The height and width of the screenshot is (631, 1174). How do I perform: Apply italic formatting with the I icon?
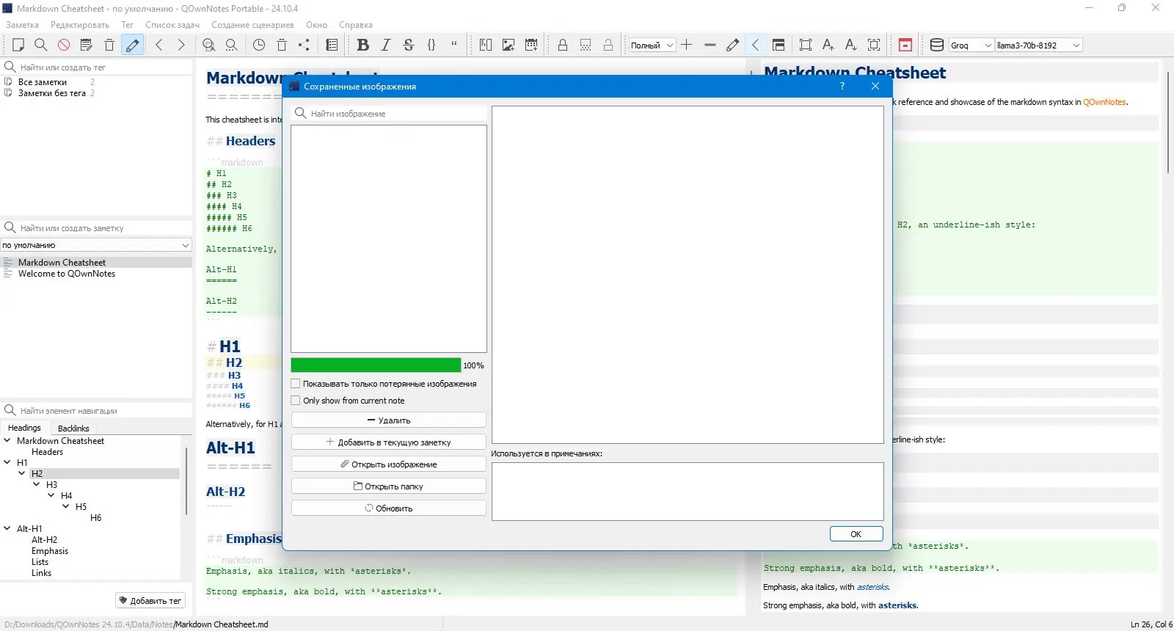pos(386,45)
